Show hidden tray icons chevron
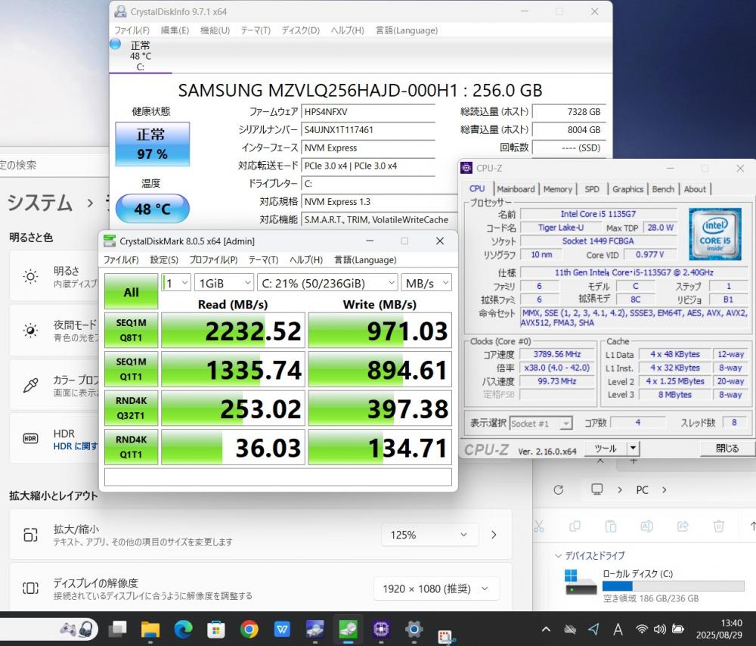The width and height of the screenshot is (756, 646). (x=546, y=629)
